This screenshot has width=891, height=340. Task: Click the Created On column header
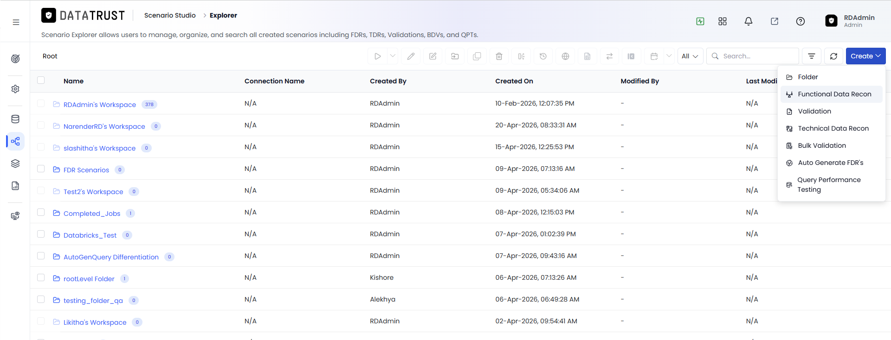pos(514,81)
